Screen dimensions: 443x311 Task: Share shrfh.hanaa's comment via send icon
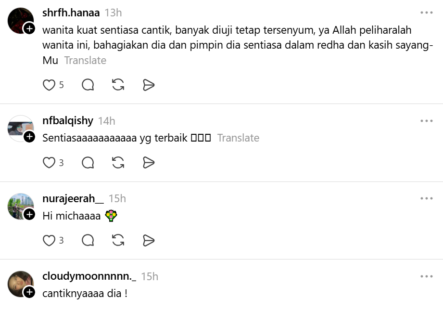coord(149,85)
